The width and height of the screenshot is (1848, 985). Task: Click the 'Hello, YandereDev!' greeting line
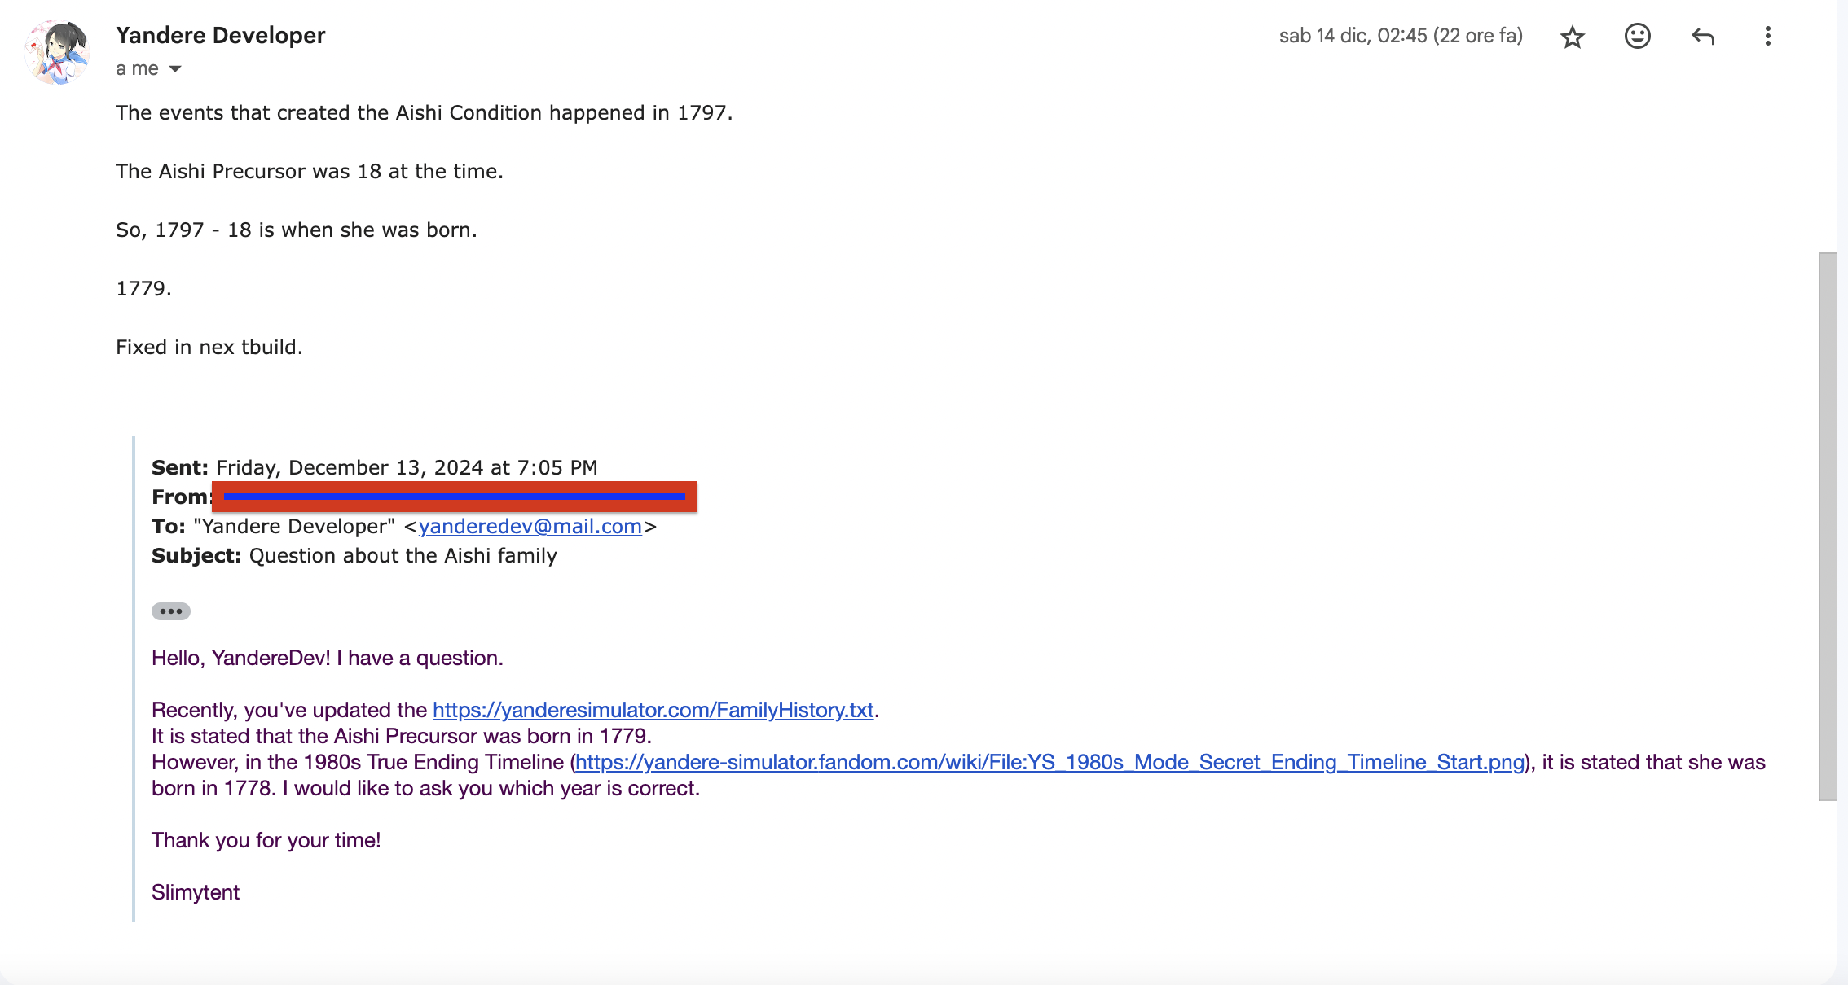pos(327,658)
